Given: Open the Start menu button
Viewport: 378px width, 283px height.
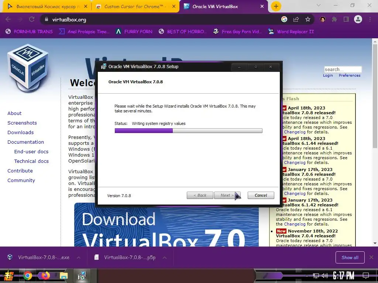Looking at the screenshot, I should coord(9,276).
